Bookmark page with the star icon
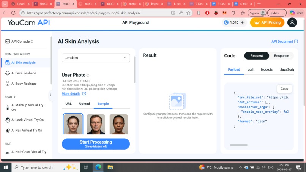The width and height of the screenshot is (306, 172). (x=188, y=13)
